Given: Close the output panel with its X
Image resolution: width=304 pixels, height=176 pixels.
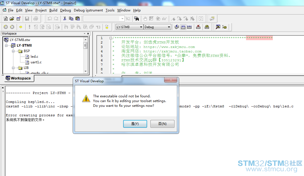Looking at the screenshot, I should (3, 88).
